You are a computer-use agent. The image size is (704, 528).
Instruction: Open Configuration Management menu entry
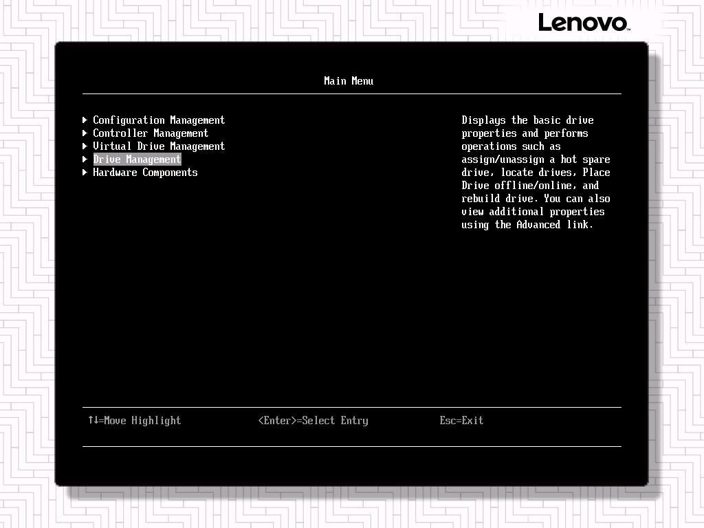pos(159,120)
